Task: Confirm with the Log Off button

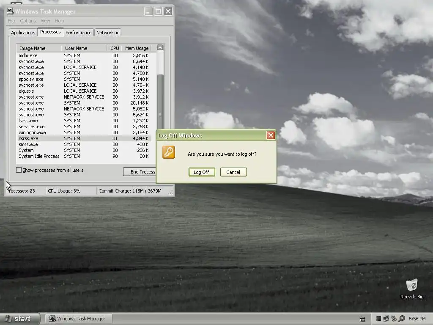Action: 202,172
